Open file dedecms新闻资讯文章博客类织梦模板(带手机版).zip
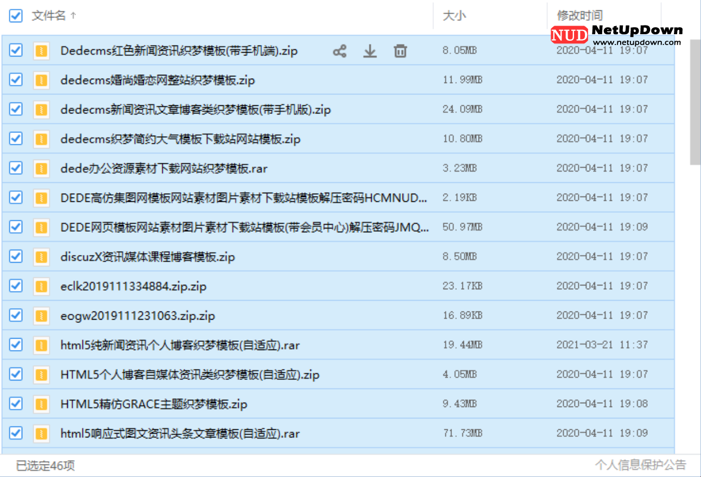 point(196,110)
